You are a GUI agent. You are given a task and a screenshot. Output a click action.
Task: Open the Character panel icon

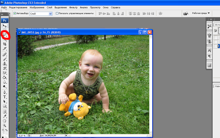209,51
